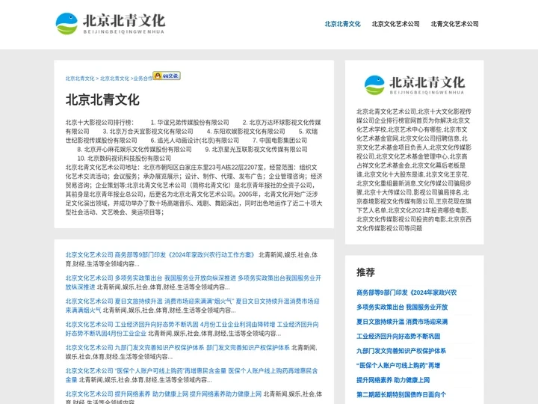Open the 北京文化艺术公司 nav menu item

pos(395,24)
